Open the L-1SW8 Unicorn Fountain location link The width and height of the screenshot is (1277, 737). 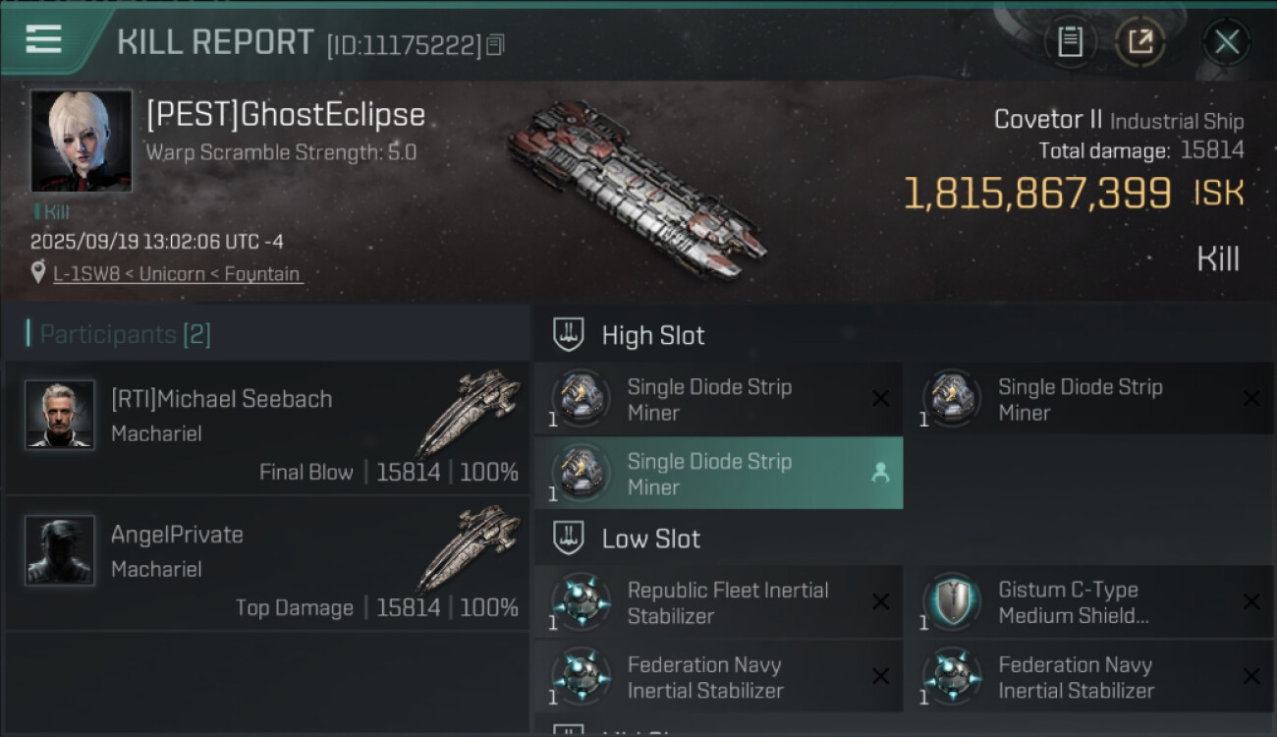point(177,274)
